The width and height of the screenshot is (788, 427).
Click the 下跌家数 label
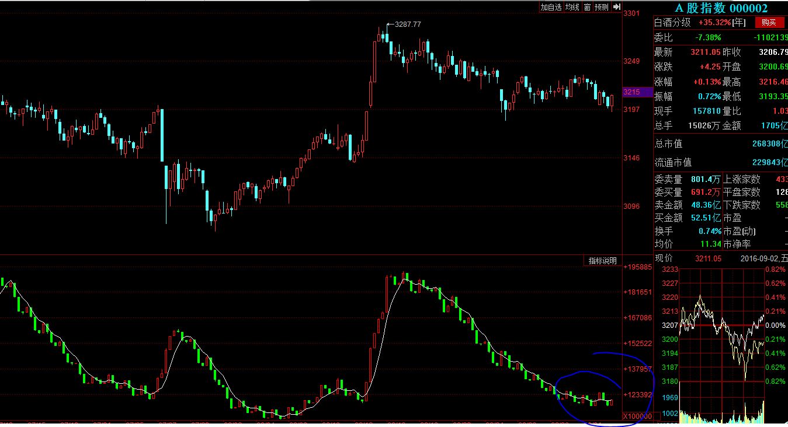(742, 205)
